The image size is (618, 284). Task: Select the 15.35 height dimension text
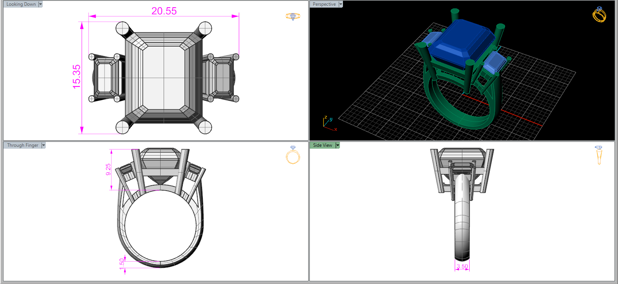tap(77, 77)
